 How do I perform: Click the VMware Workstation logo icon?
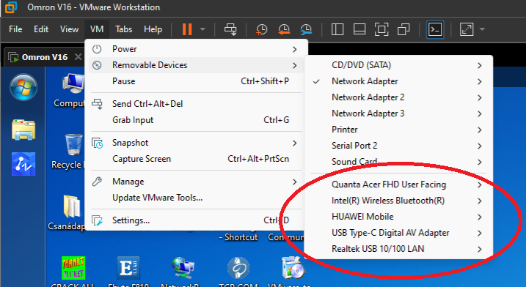click(11, 7)
